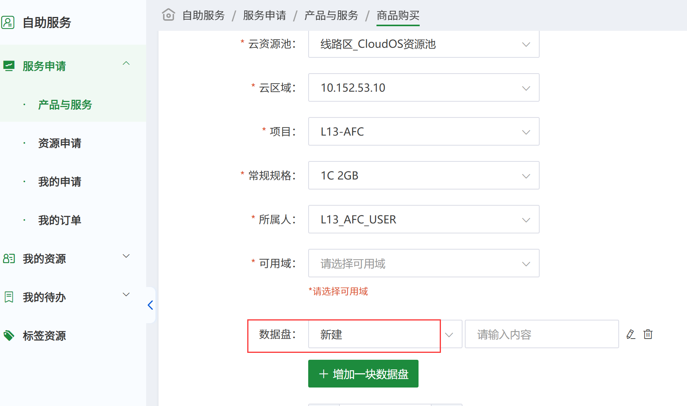
Task: Click the 服务申请 breadcrumb link
Action: pos(264,15)
